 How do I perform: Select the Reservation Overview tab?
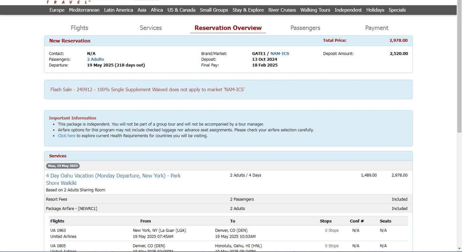(228, 28)
